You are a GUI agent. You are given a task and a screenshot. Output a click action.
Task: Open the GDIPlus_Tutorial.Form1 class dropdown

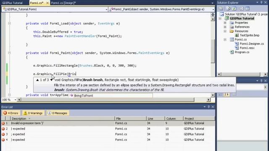[106, 9]
